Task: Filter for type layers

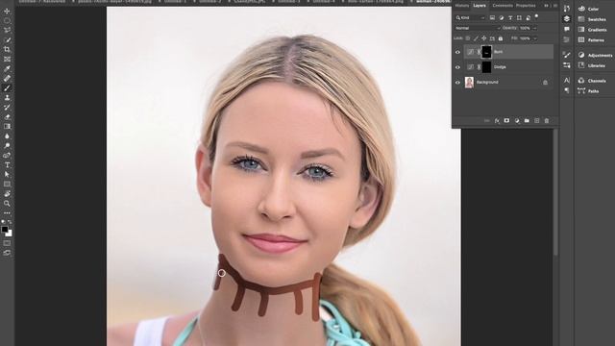Action: tap(510, 17)
